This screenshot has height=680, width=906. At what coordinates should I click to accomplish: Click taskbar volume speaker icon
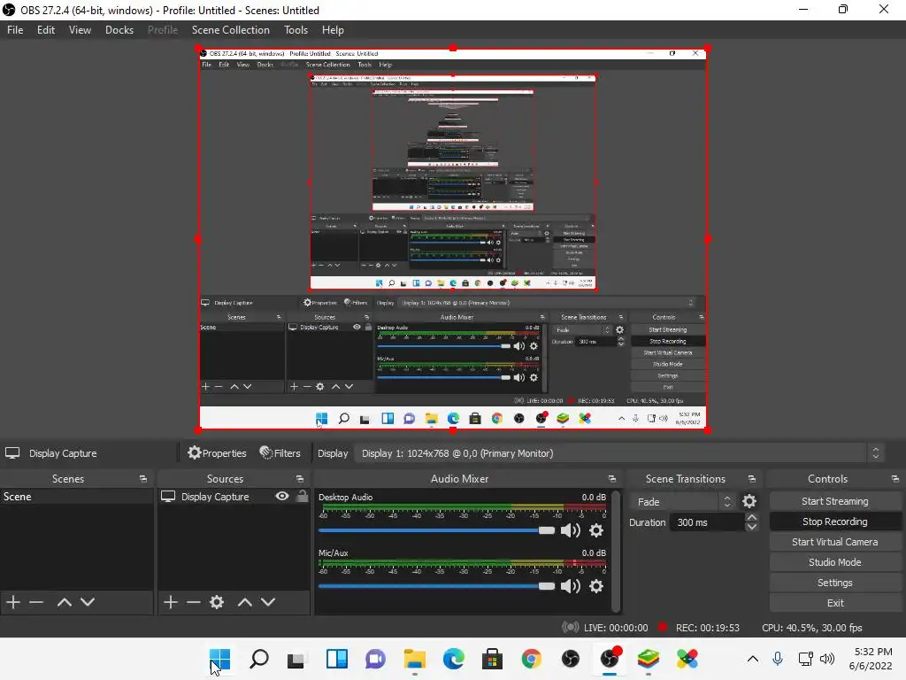point(827,659)
